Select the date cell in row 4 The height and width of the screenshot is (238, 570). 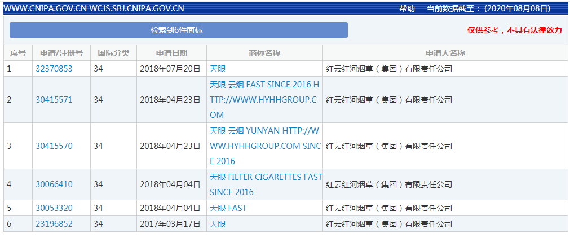pos(170,184)
